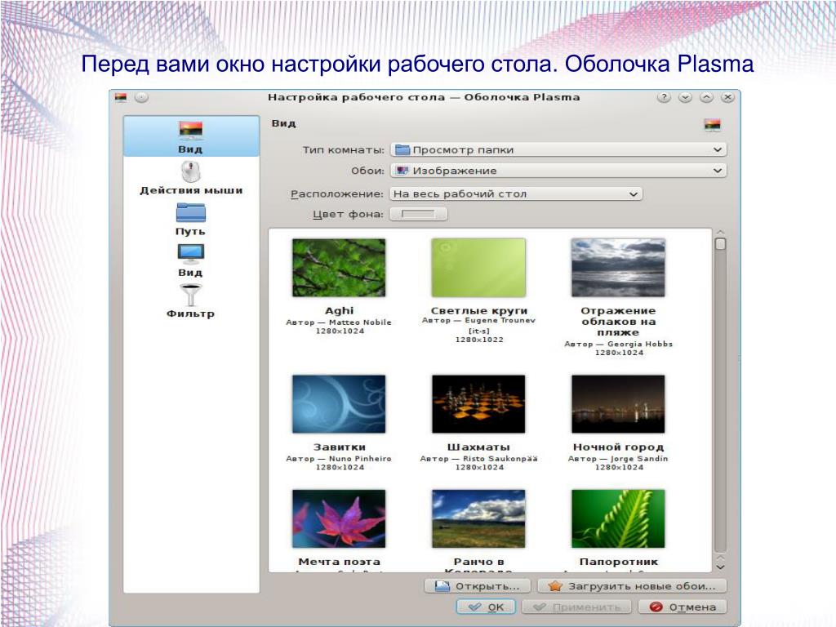Click the scroll up arrow of wallpaper list
The image size is (836, 627).
point(720,232)
